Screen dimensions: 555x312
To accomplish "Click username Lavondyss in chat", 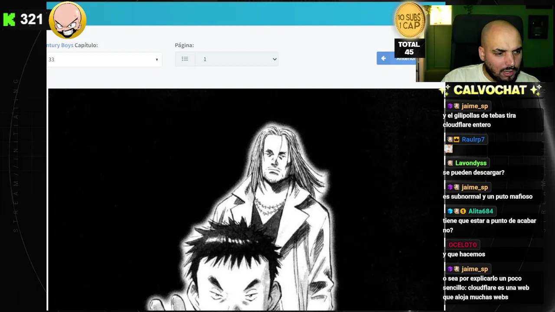I will click(x=471, y=163).
